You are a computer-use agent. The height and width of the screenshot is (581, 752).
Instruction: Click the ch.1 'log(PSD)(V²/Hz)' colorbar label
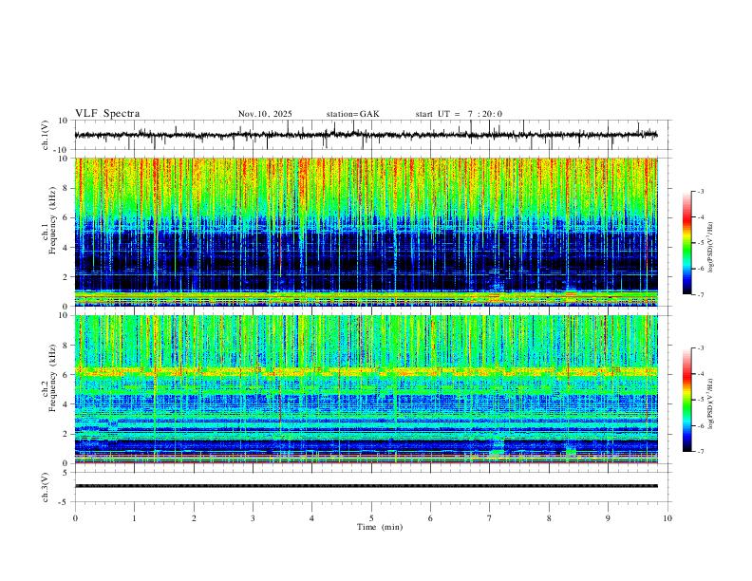(x=711, y=248)
